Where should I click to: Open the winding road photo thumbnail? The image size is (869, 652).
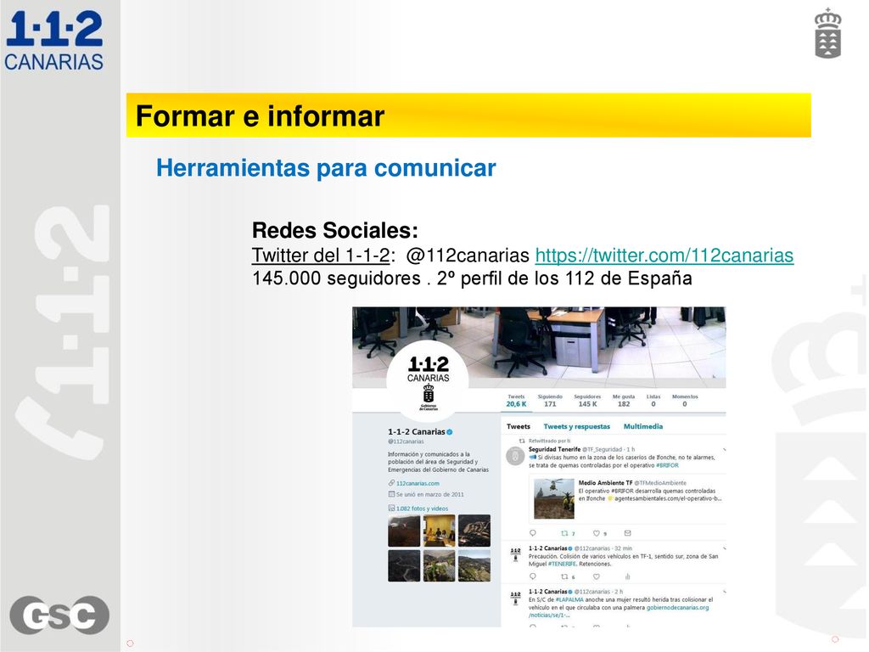click(x=404, y=565)
